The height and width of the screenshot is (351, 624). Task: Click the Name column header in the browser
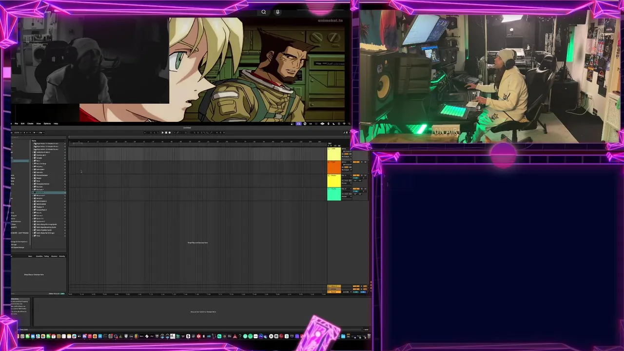34,141
